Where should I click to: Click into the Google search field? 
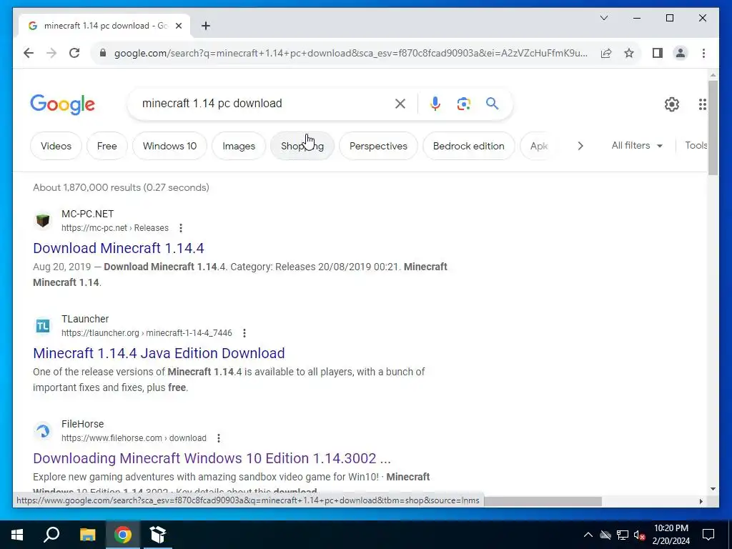pyautogui.click(x=265, y=104)
